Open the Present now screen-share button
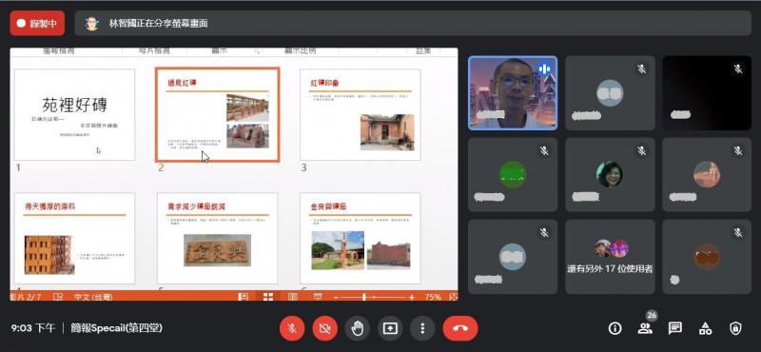 (390, 329)
